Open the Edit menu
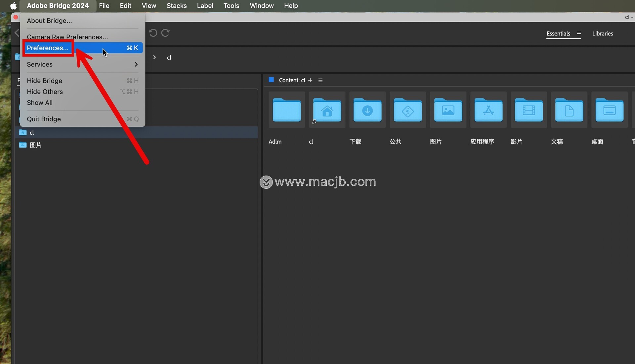 (x=126, y=6)
